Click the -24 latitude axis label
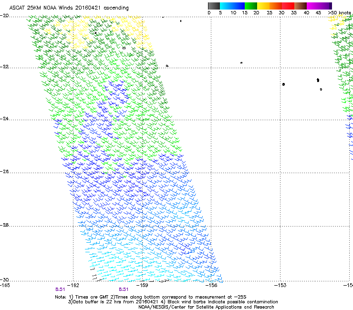The image size is (353, 310). point(4,119)
